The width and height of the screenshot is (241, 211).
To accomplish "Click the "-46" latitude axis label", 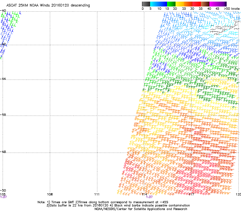I will pos(3,115).
